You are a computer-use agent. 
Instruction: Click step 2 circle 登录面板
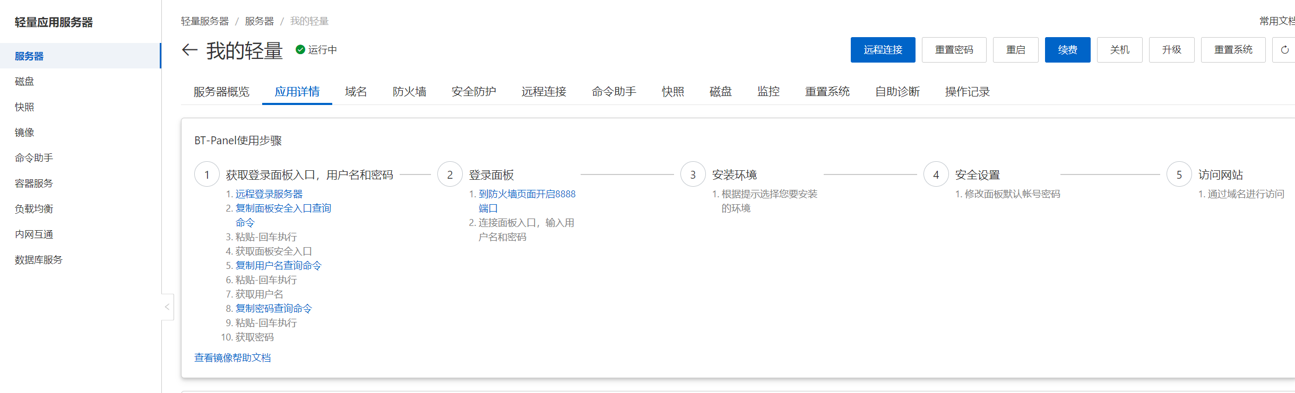click(450, 174)
